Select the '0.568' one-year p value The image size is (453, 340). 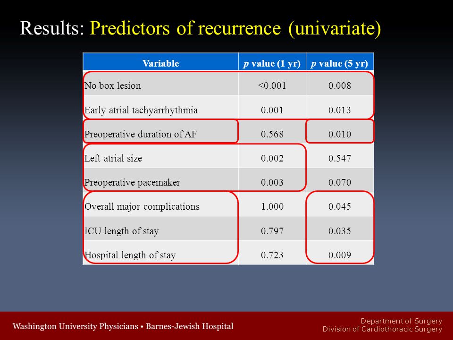pos(272,134)
